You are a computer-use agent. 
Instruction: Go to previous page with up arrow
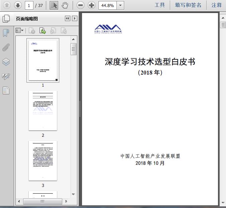click(x=7, y=5)
